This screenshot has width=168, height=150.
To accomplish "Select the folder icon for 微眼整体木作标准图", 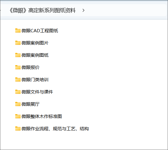I will 18,116.
